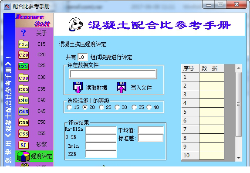Open the blue C45 folder icon
250x173 pixels.
pyautogui.click(x=24, y=111)
